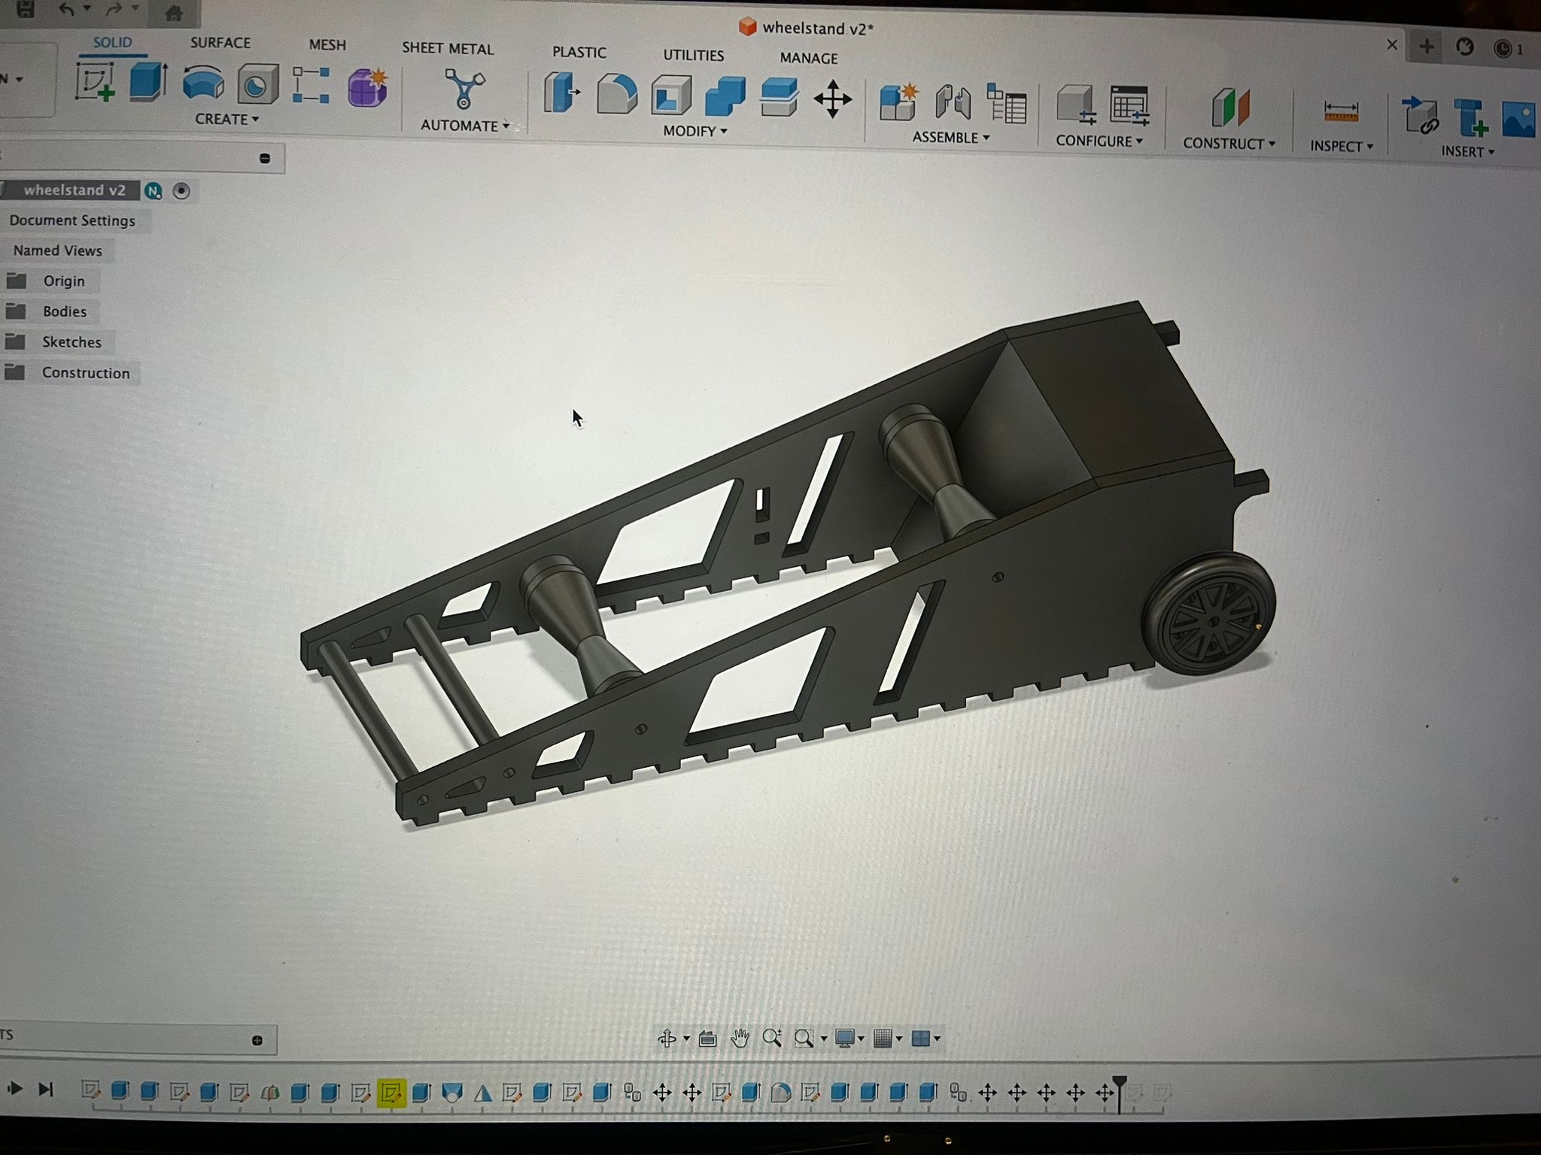
Task: Open the Bodies folder in browser
Action: pyautogui.click(x=64, y=311)
